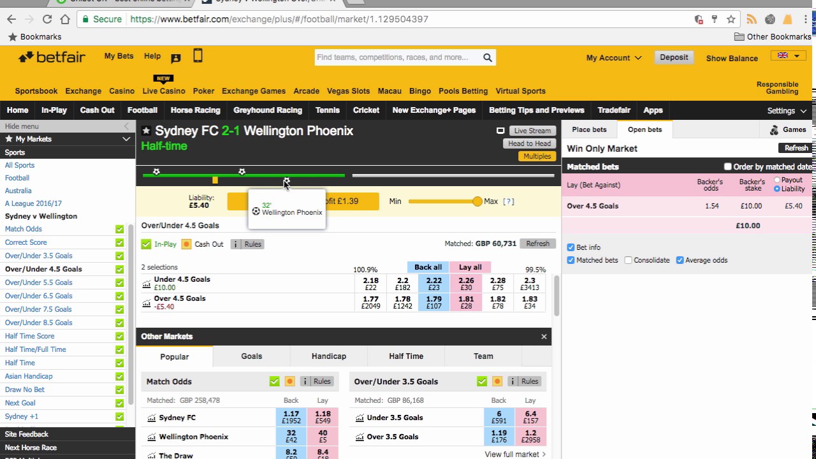Click the star icon beside Sydney FC title
This screenshot has height=459, width=816.
pos(146,131)
